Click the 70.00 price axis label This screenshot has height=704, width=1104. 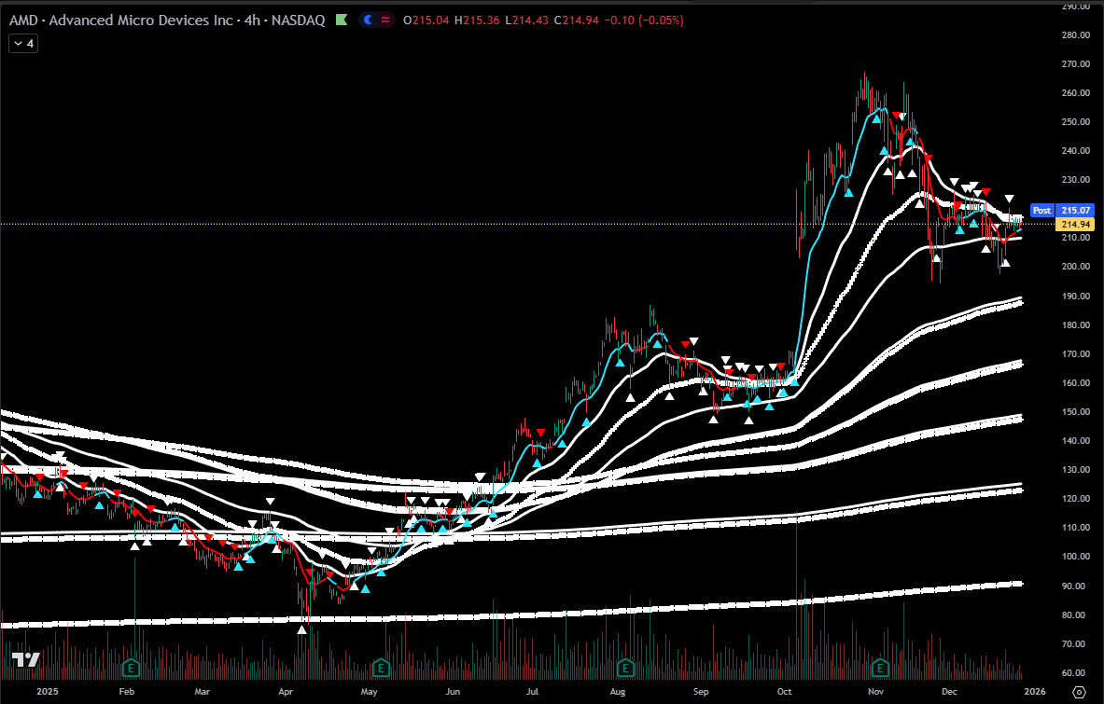1077,643
